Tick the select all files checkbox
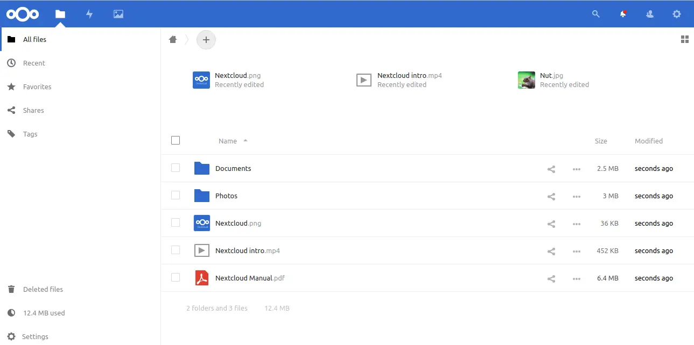Screen dimensions: 694x345 [176, 140]
